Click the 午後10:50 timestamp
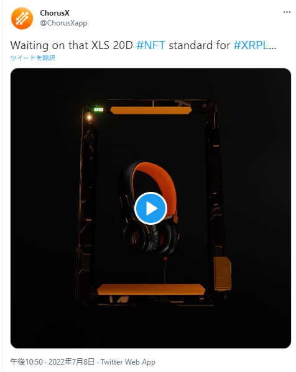 click(x=27, y=362)
